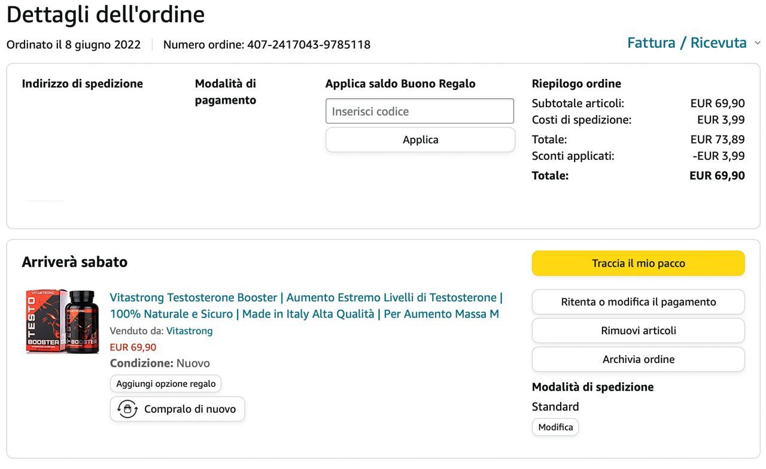Click the bold final Totale amount
The height and width of the screenshot is (469, 766).
(x=717, y=176)
